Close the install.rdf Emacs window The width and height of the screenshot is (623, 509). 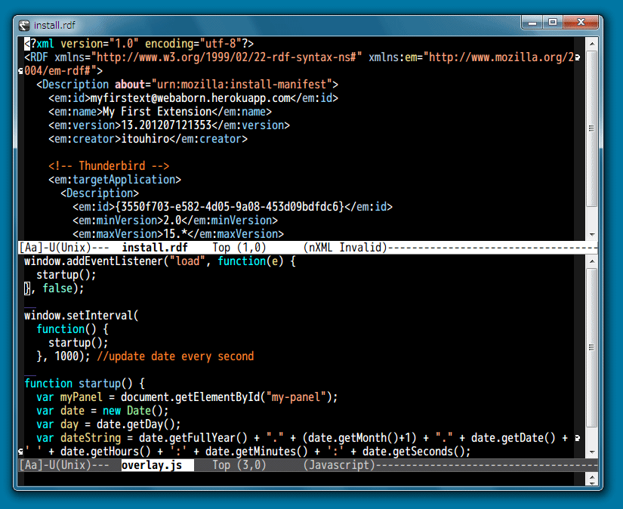581,23
